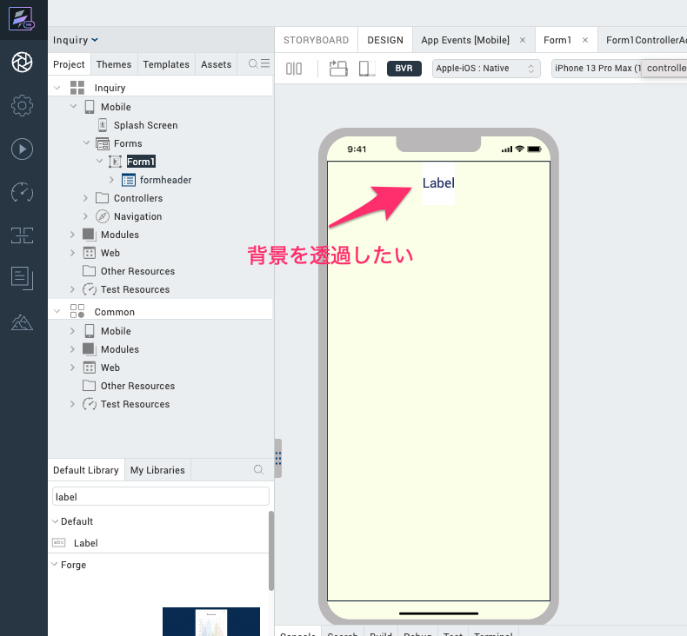Collapse the Forge library group
Screen dimensions: 687x636
tap(55, 564)
